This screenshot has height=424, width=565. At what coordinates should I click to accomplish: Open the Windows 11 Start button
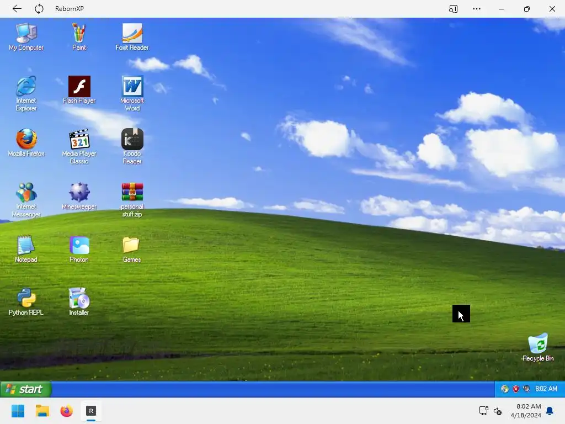click(18, 411)
